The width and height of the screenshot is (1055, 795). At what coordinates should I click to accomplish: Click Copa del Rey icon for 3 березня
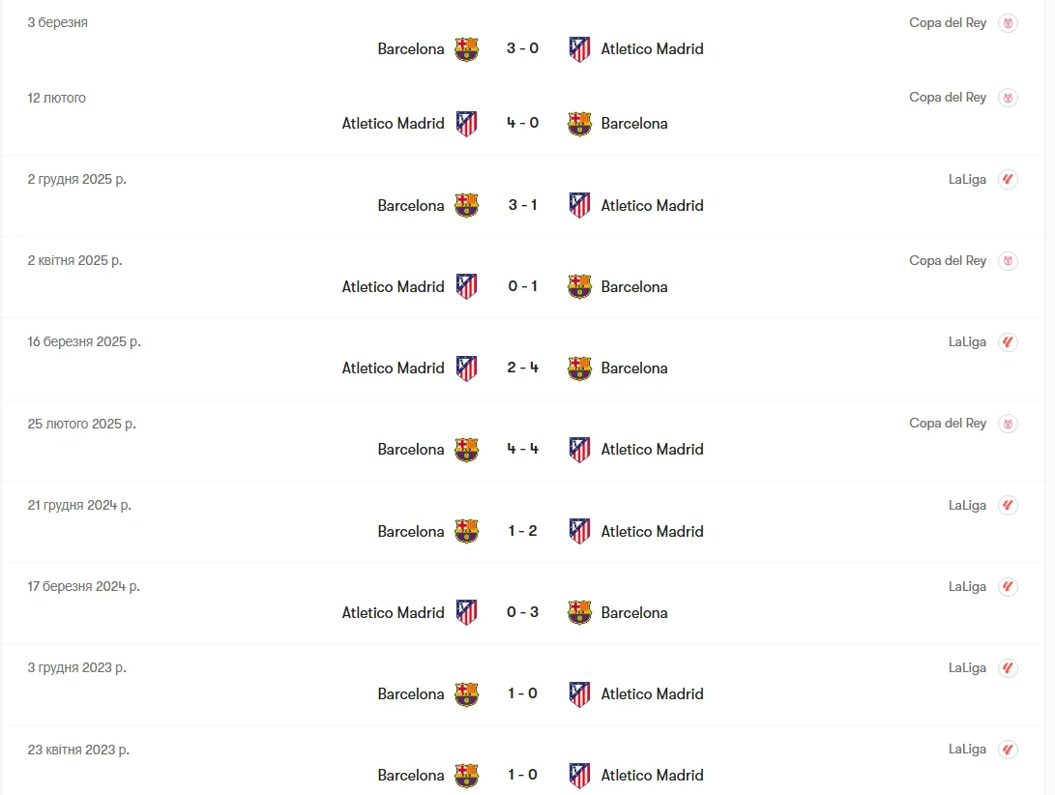coord(1008,23)
